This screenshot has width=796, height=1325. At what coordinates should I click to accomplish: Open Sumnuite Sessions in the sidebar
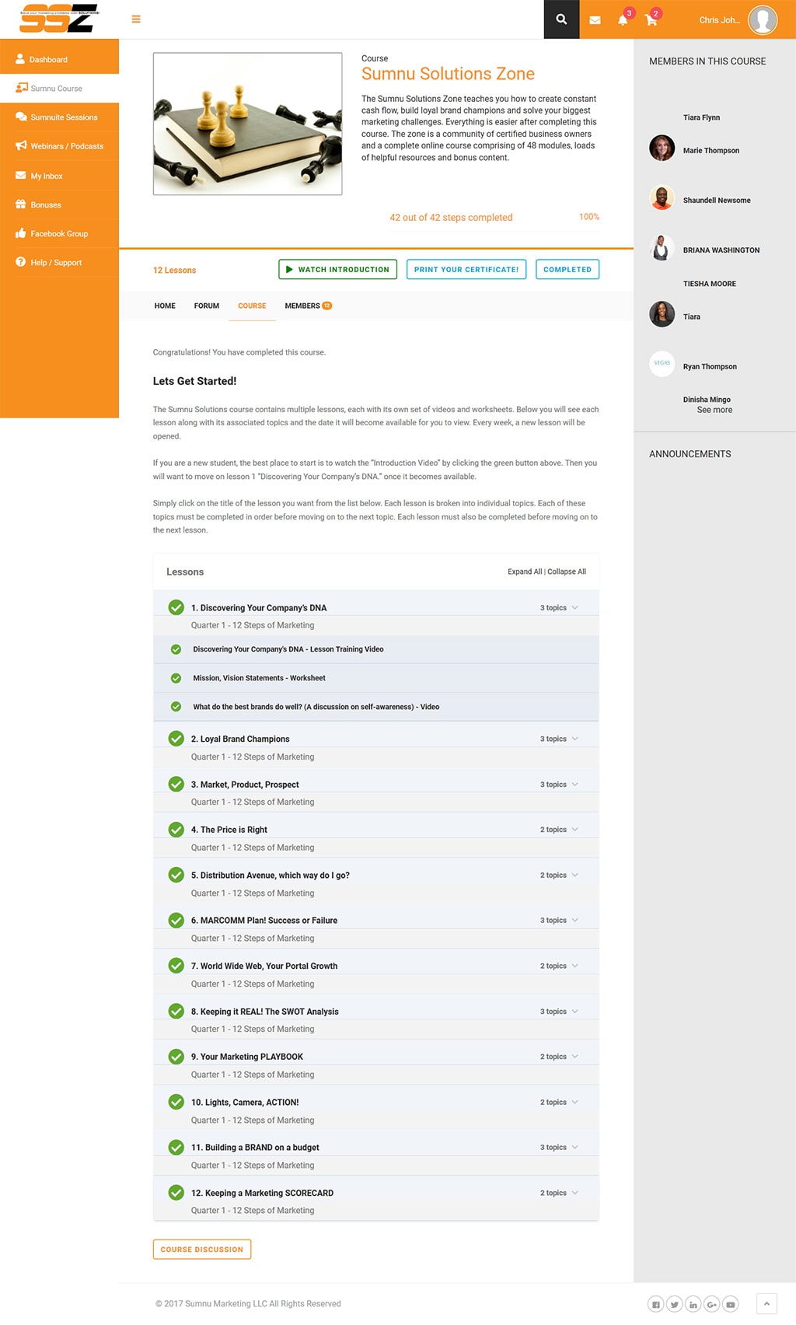click(x=59, y=117)
